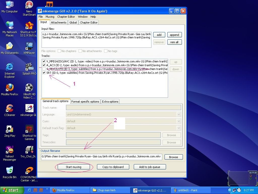Click the rem all button
This screenshot has height=194, width=258.
(174, 42)
